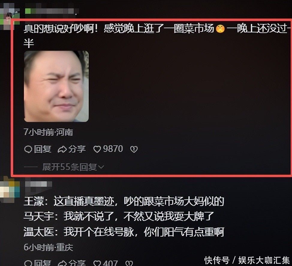Viewport: 292px width, 266px height.
Task: Open the squinting face meme image
Action: [56, 86]
